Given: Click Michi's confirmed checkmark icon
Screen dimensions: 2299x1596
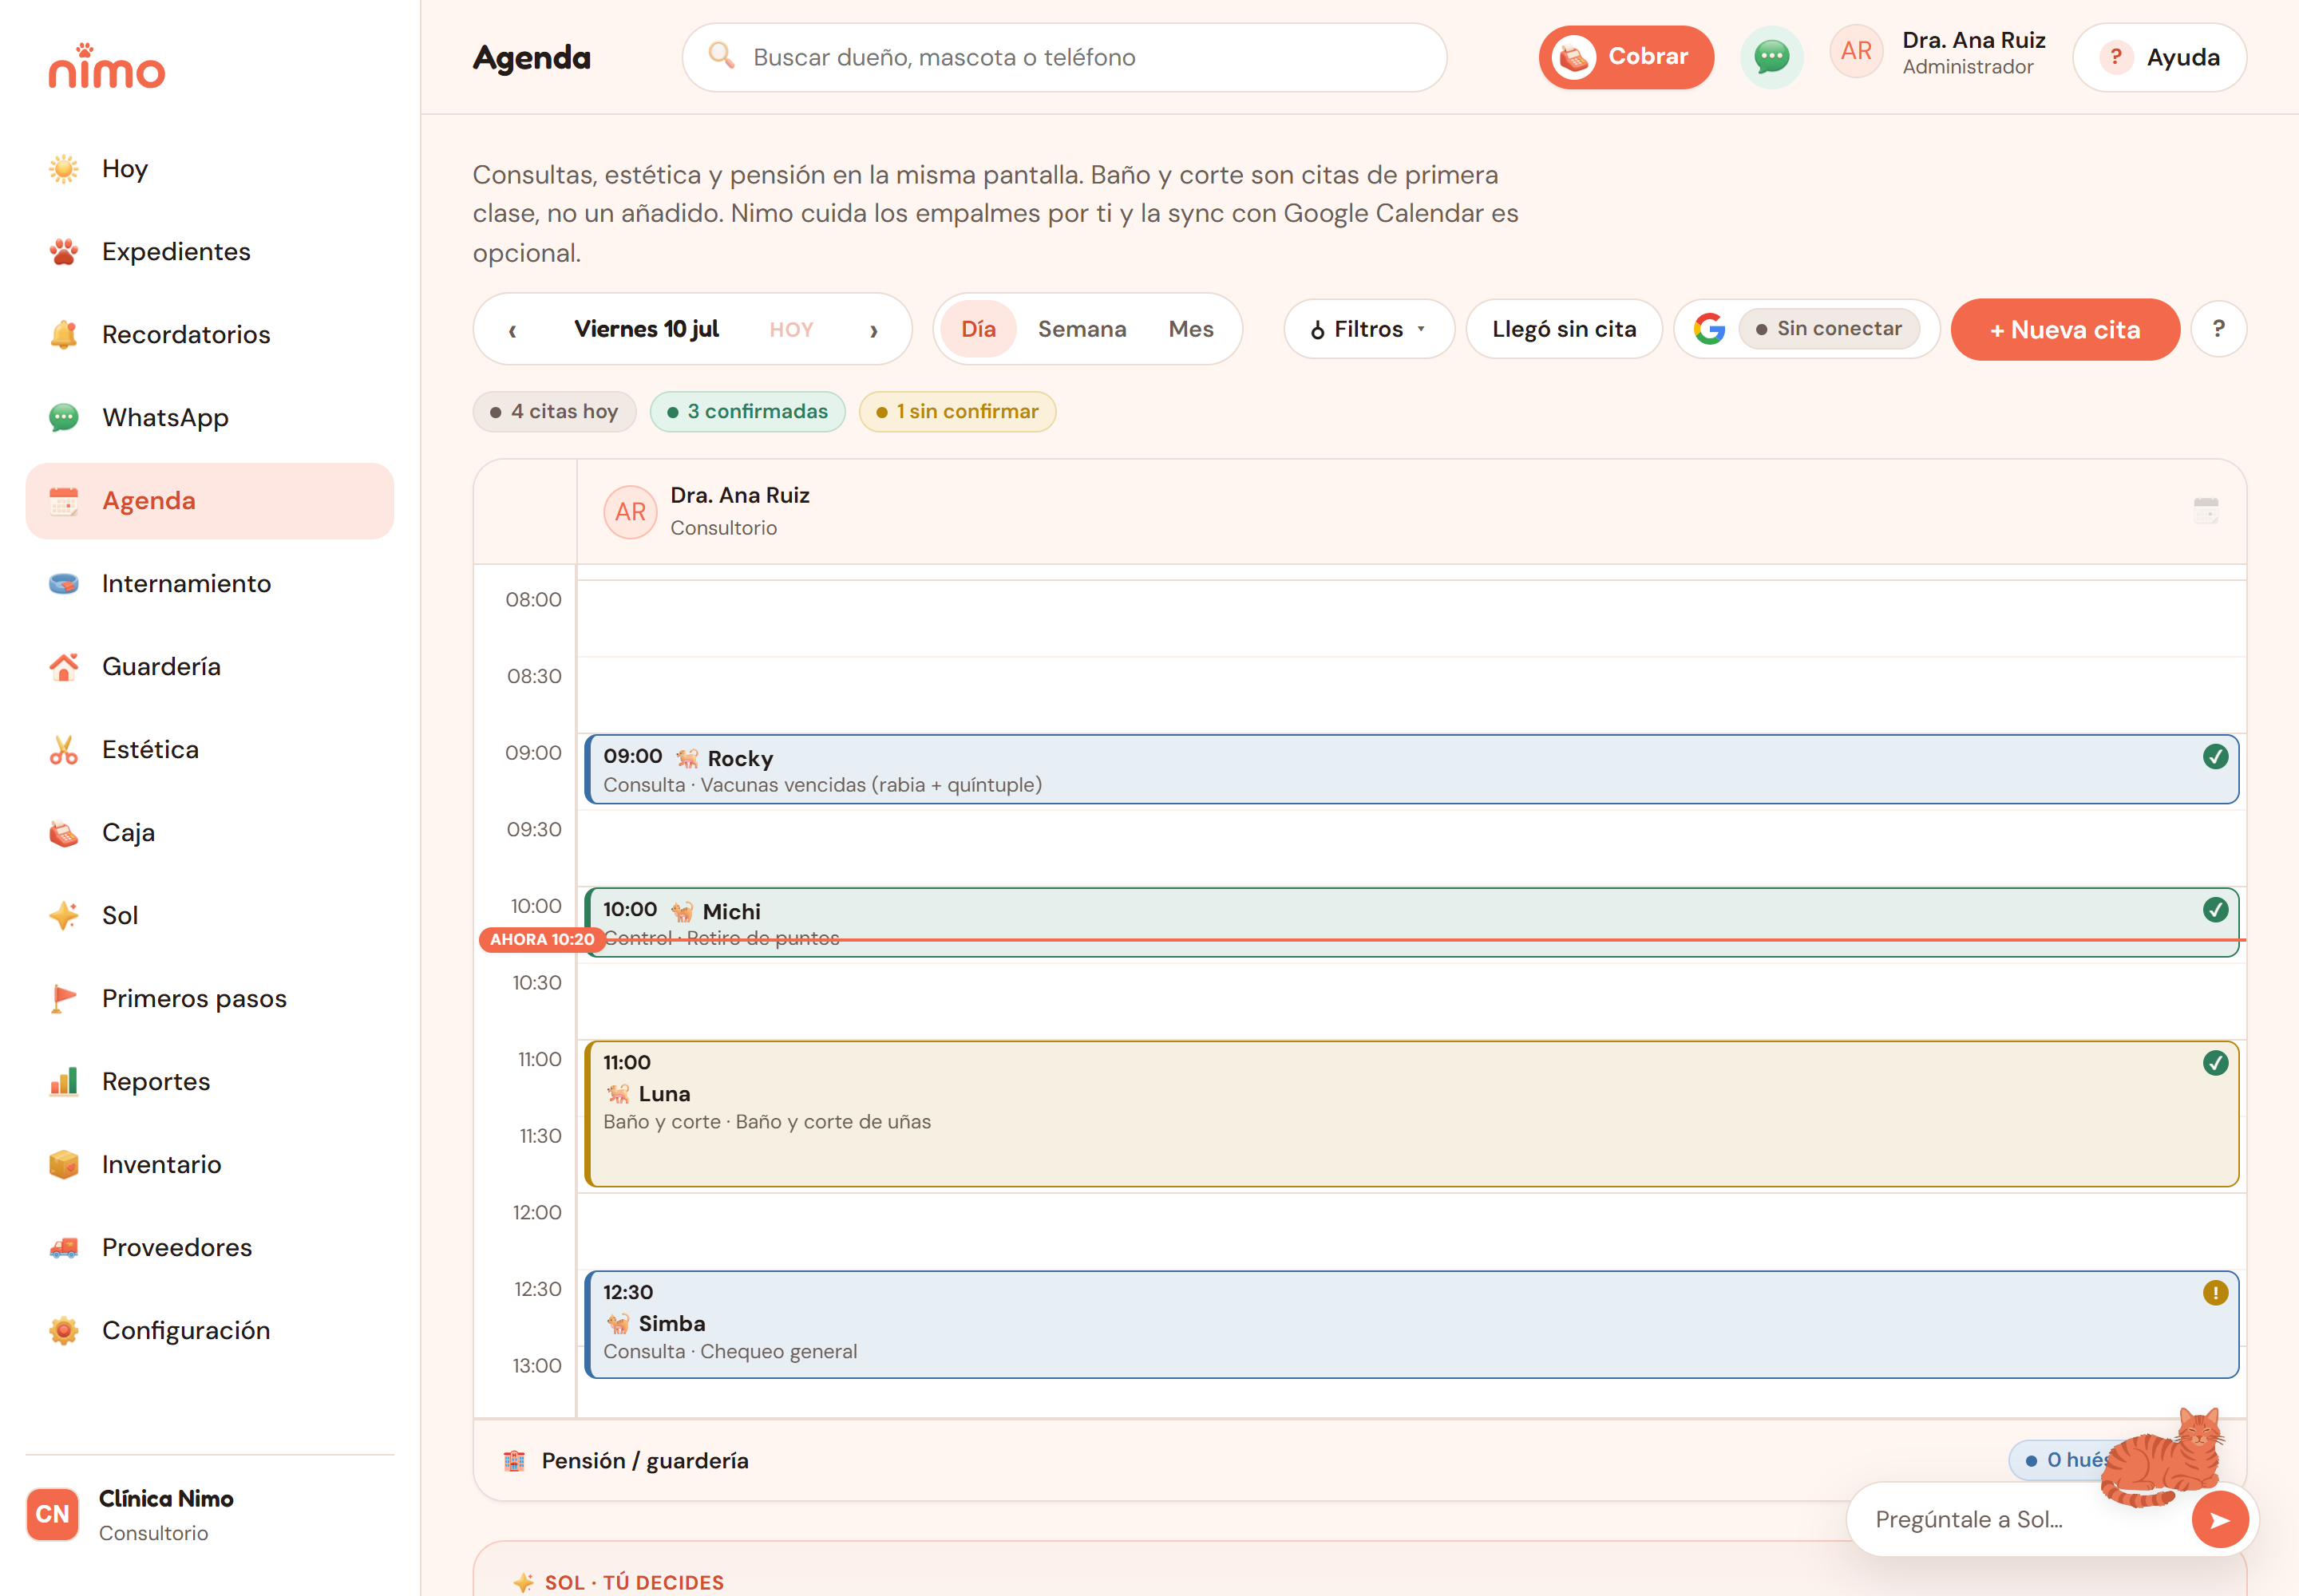Looking at the screenshot, I should click(x=2215, y=910).
